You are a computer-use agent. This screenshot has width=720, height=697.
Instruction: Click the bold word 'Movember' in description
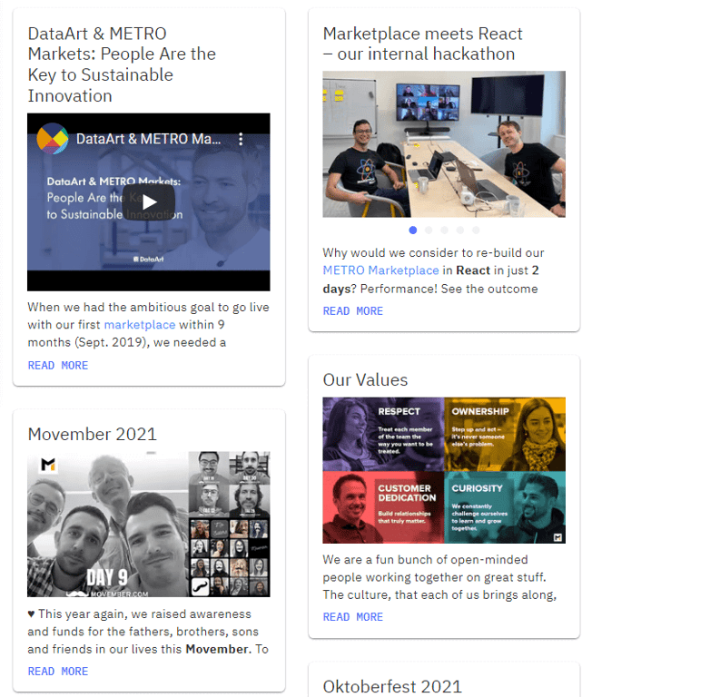[x=217, y=649]
